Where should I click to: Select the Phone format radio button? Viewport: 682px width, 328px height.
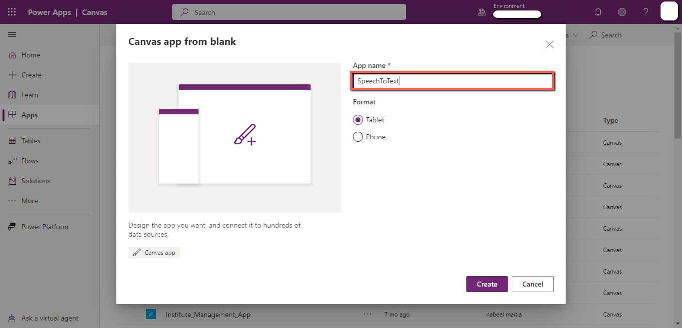tap(358, 137)
